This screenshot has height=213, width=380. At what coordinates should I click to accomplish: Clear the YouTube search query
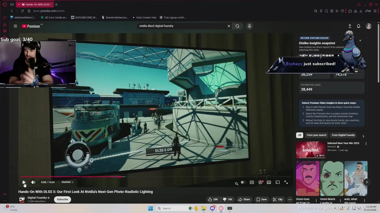point(229,26)
